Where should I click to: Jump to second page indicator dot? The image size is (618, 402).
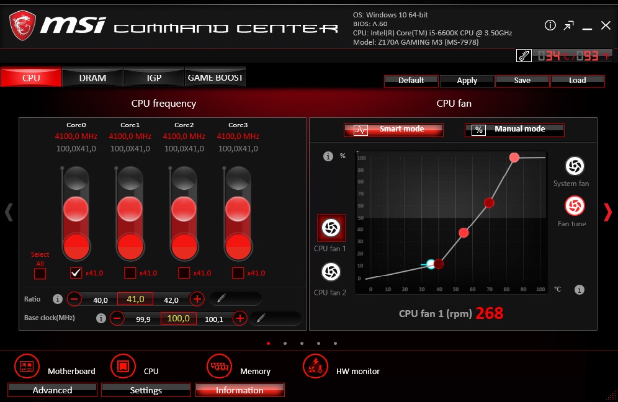(x=285, y=343)
